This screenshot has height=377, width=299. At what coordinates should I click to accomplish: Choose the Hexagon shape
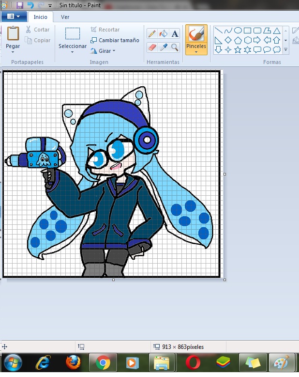point(247,40)
